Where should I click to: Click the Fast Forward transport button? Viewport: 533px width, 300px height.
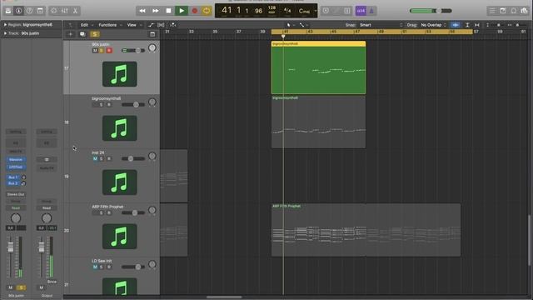pos(156,11)
